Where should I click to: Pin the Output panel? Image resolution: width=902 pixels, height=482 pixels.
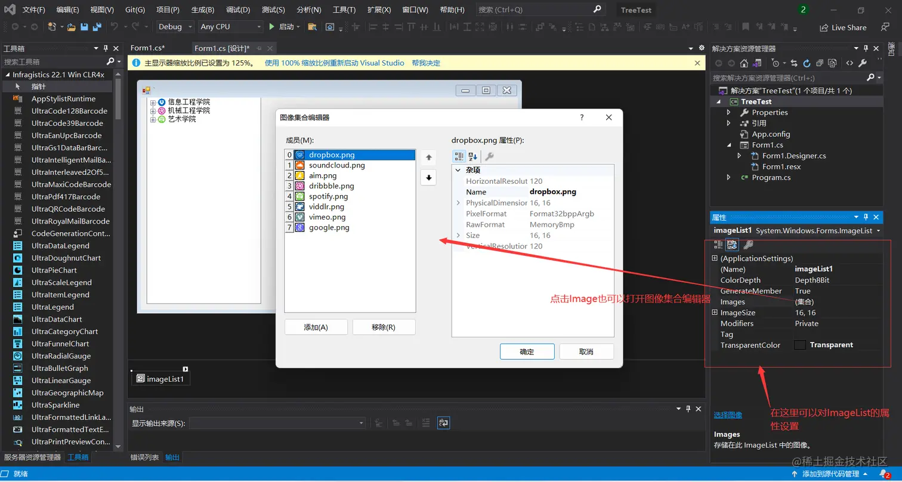pyautogui.click(x=688, y=409)
